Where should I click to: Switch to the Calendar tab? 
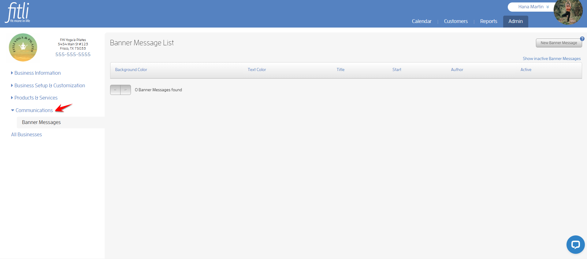pos(422,21)
